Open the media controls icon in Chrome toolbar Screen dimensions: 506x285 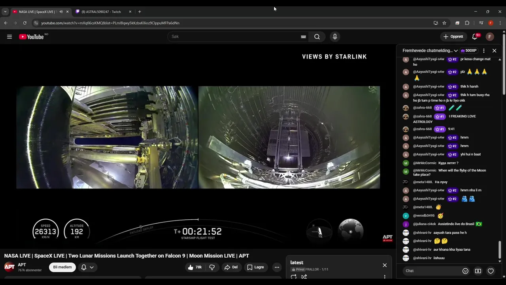click(481, 23)
